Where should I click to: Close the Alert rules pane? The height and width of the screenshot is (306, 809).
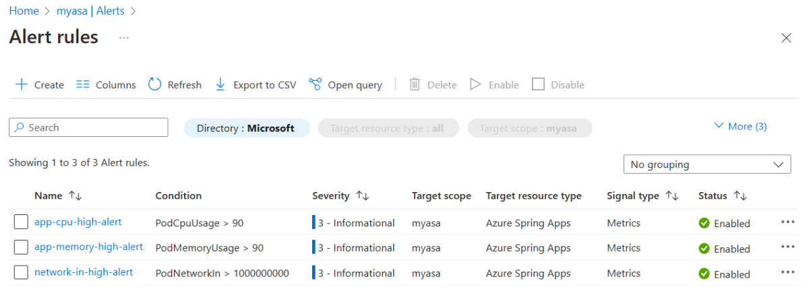click(786, 38)
